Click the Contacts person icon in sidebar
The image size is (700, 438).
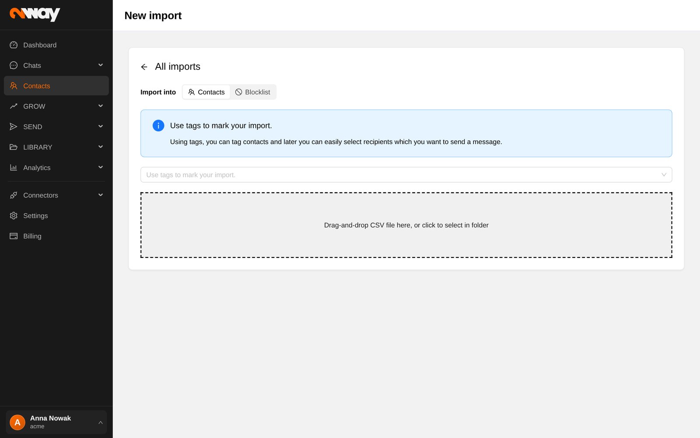[14, 86]
